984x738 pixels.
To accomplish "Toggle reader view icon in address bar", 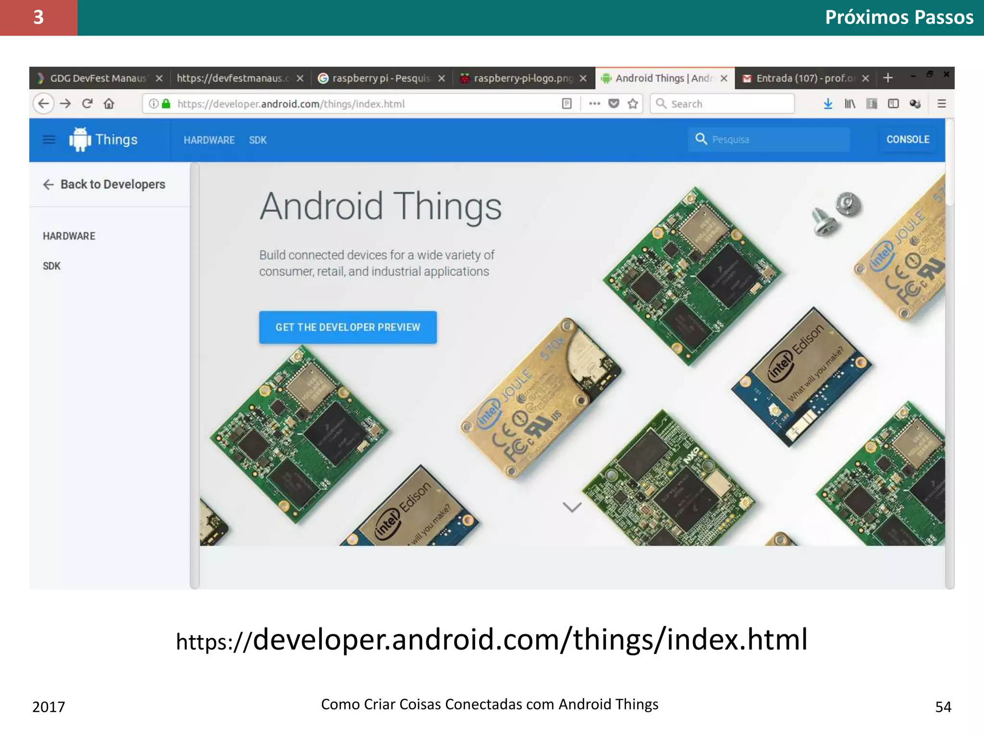I will [x=567, y=103].
